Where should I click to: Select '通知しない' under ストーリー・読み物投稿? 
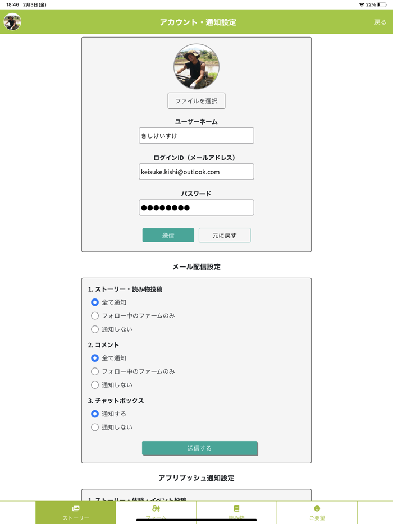click(x=95, y=329)
